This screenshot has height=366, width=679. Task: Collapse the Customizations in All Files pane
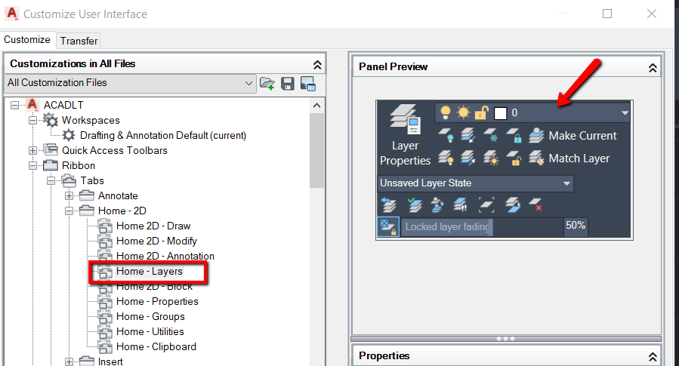(x=317, y=65)
